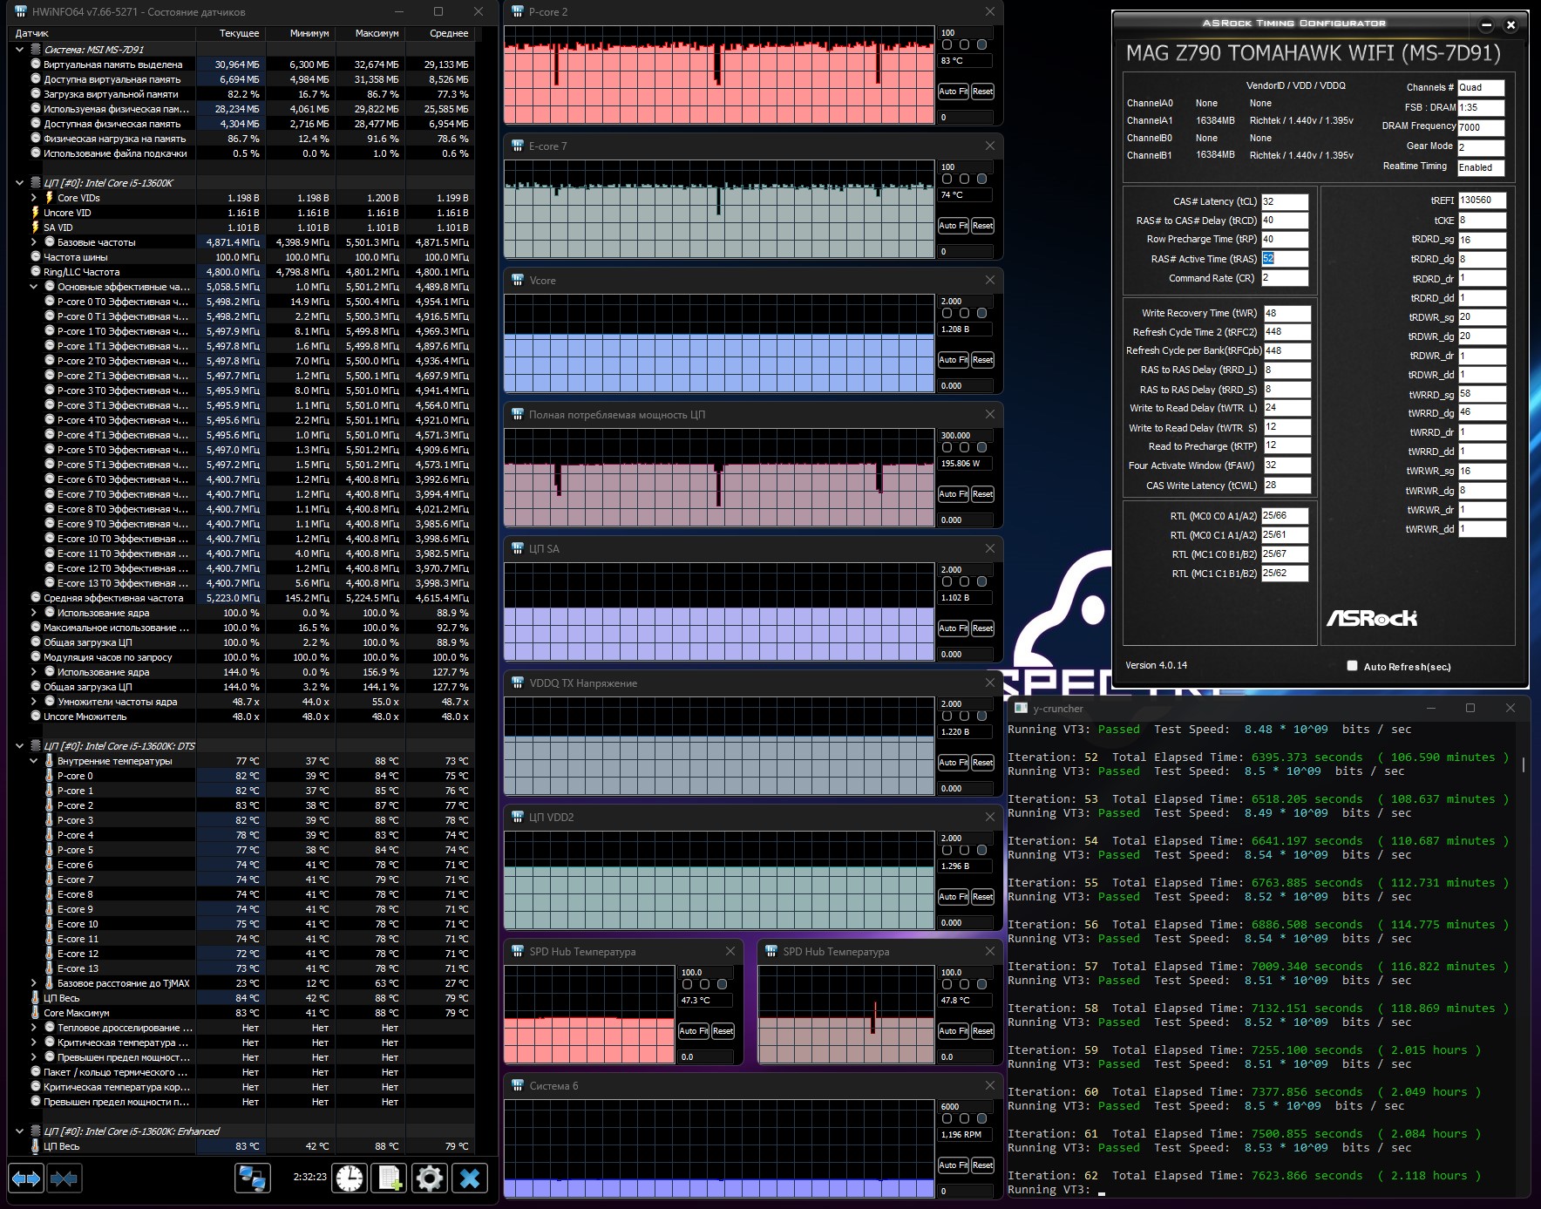Select the rightmost mode toggle in P-core 2 graph
The image size is (1541, 1209).
(x=981, y=44)
